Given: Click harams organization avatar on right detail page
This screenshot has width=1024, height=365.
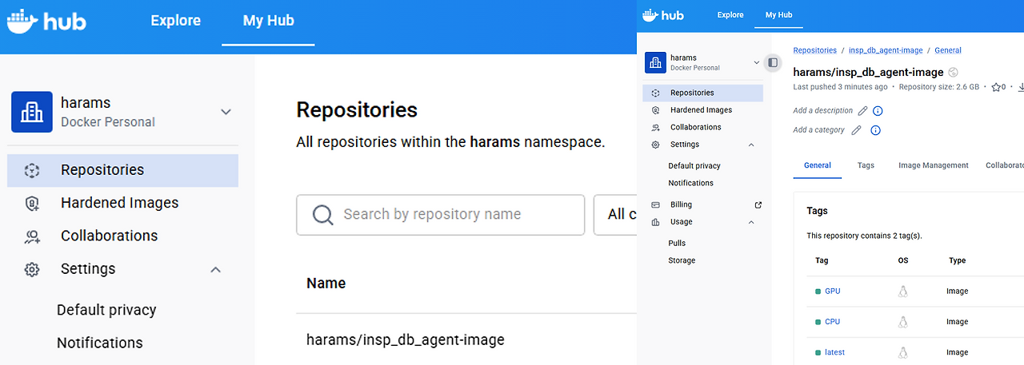Looking at the screenshot, I should pyautogui.click(x=655, y=62).
